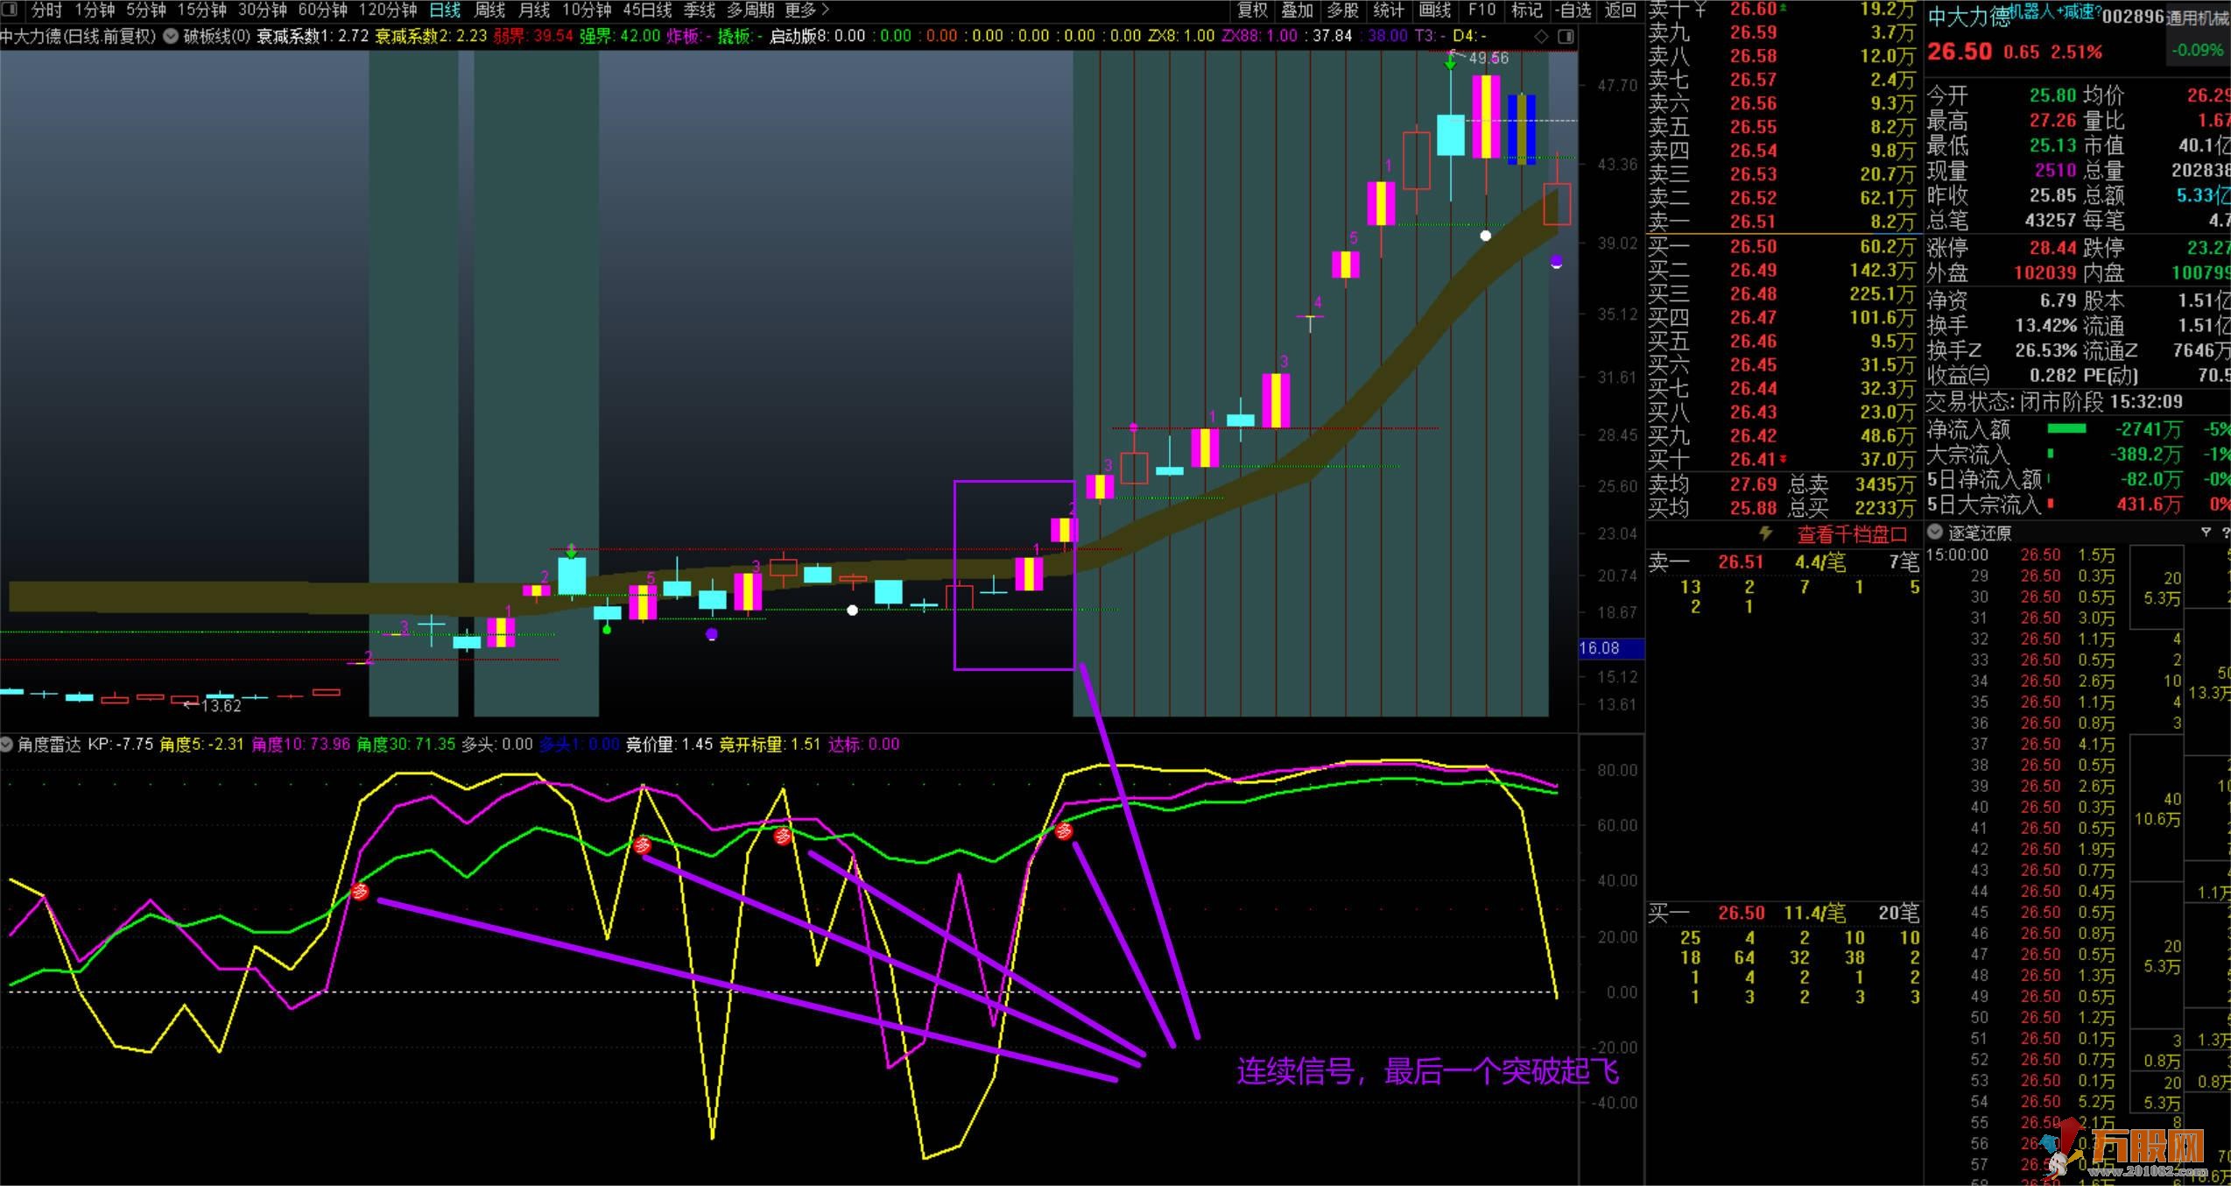Click the 总买 total value 2233万
2231x1186 pixels.
(1884, 507)
